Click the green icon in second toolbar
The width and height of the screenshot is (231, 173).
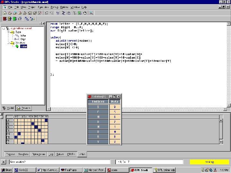15,19
